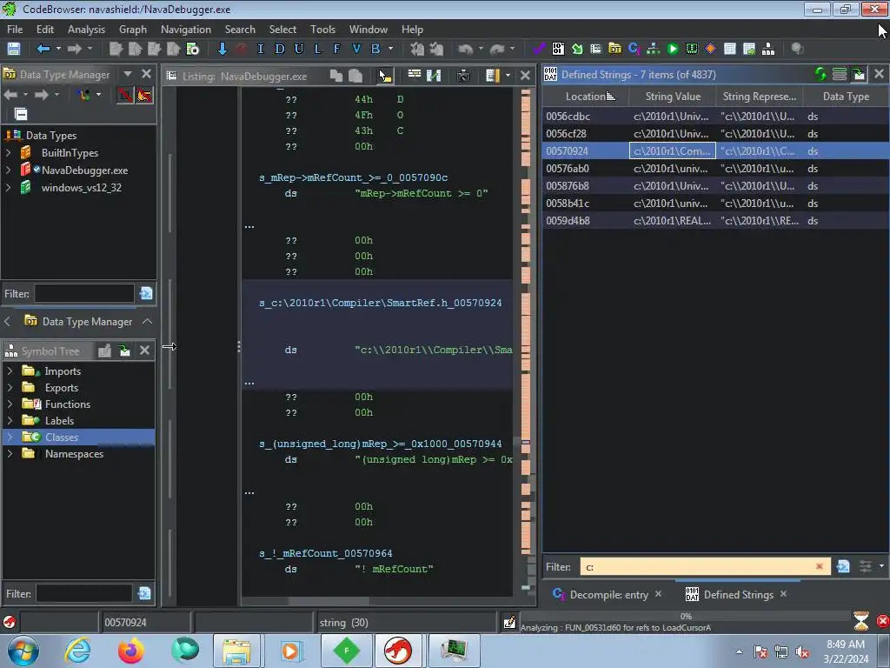Toggle Defined Strings navigation selection icon
The height and width of the screenshot is (668, 890).
click(x=858, y=74)
